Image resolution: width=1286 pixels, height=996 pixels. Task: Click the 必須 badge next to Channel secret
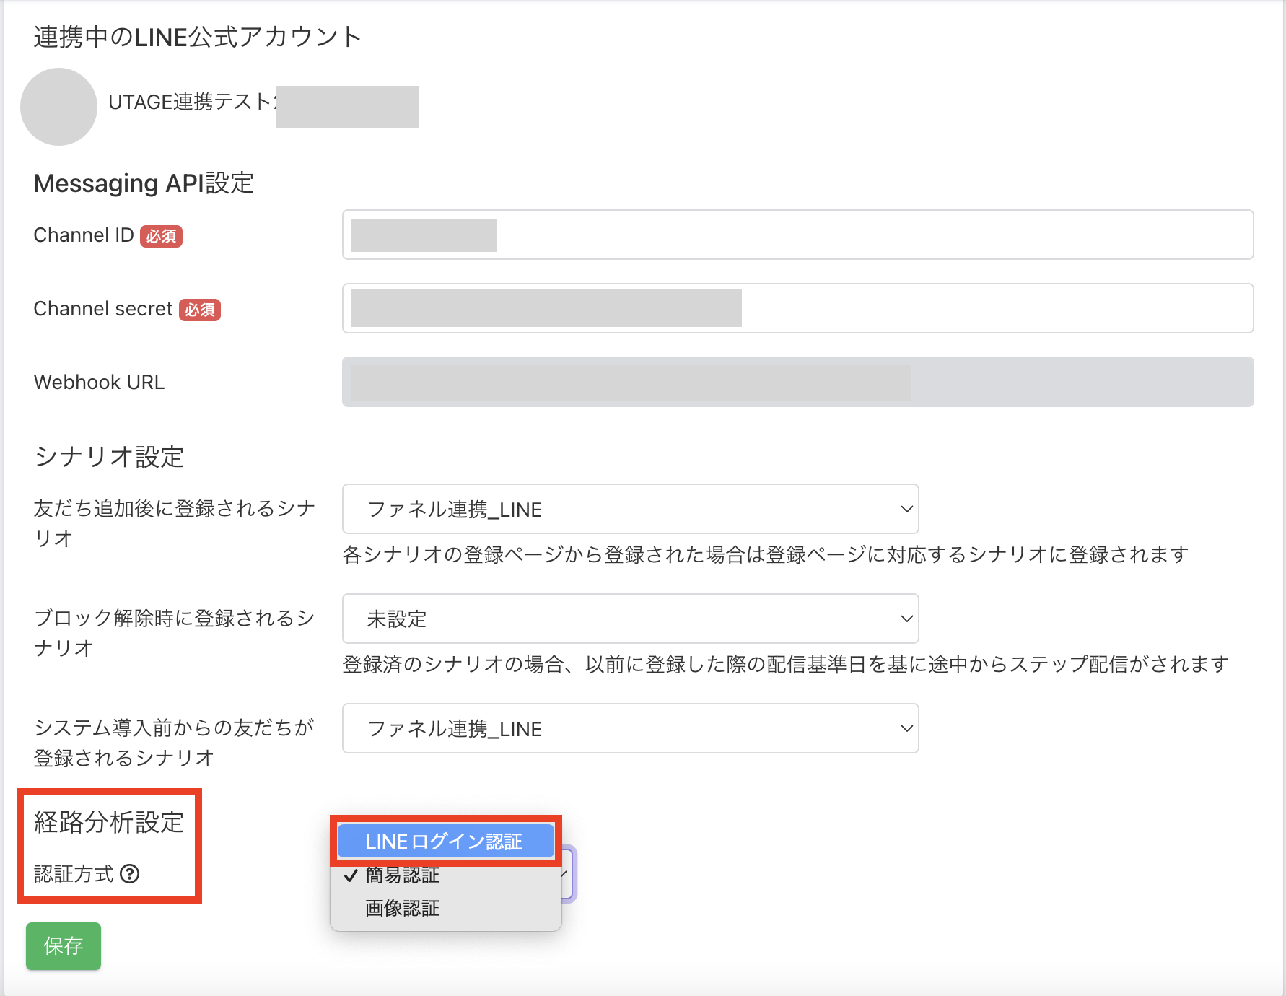[199, 310]
